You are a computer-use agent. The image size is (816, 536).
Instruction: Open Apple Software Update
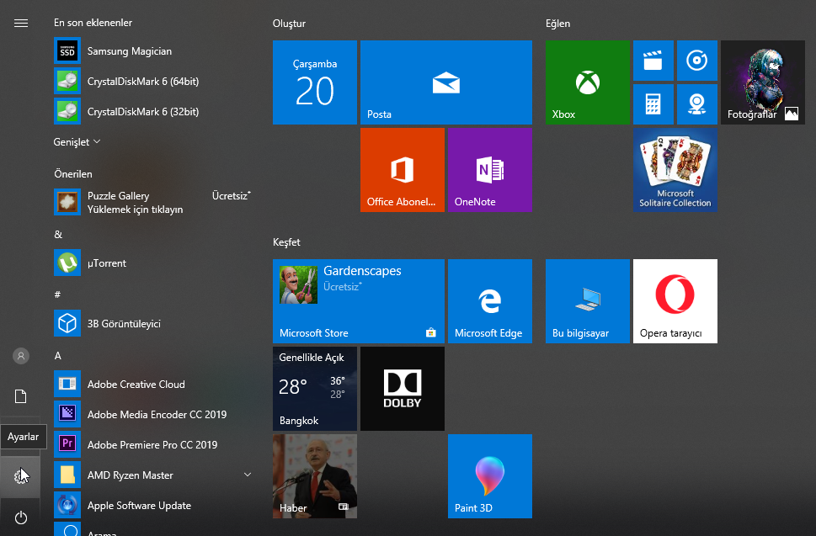pyautogui.click(x=153, y=506)
